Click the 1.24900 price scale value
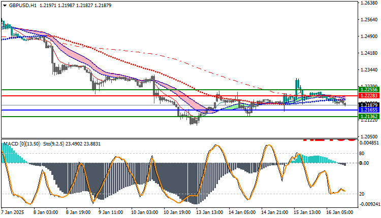This screenshot has width=381, height=218. click(369, 37)
